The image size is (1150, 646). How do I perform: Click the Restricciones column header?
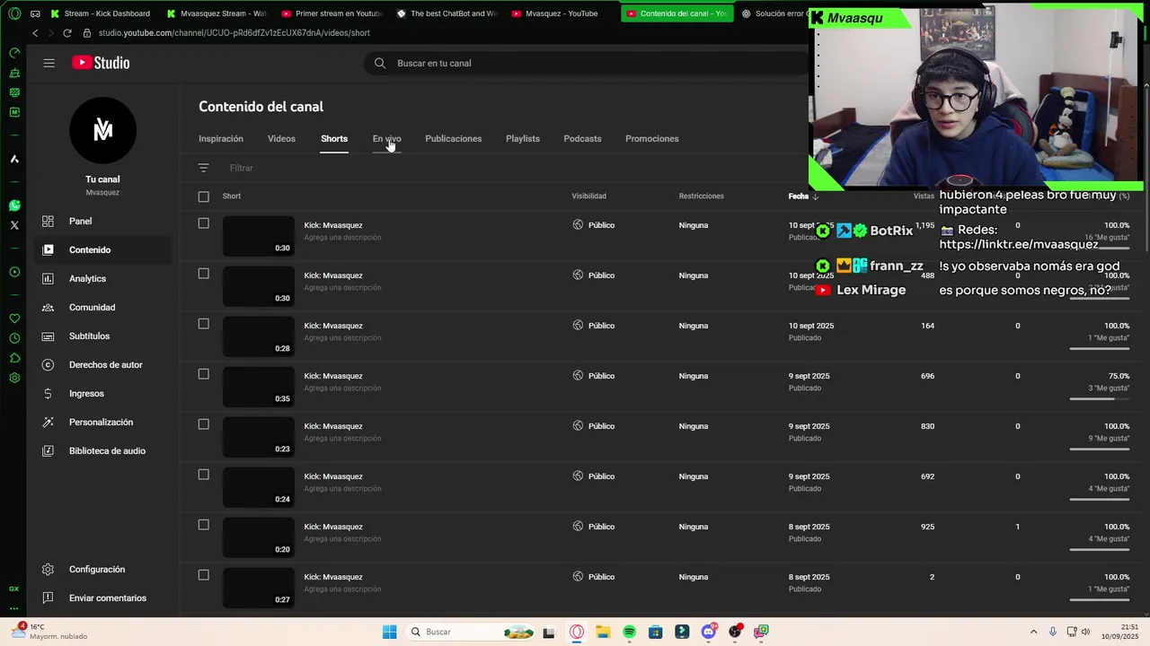click(x=701, y=196)
